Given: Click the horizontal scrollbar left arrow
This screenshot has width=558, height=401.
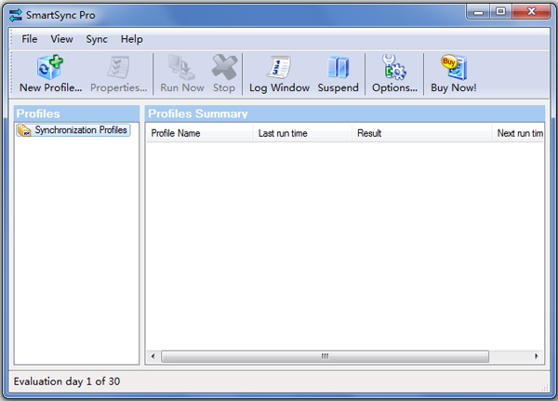Looking at the screenshot, I should tap(153, 356).
